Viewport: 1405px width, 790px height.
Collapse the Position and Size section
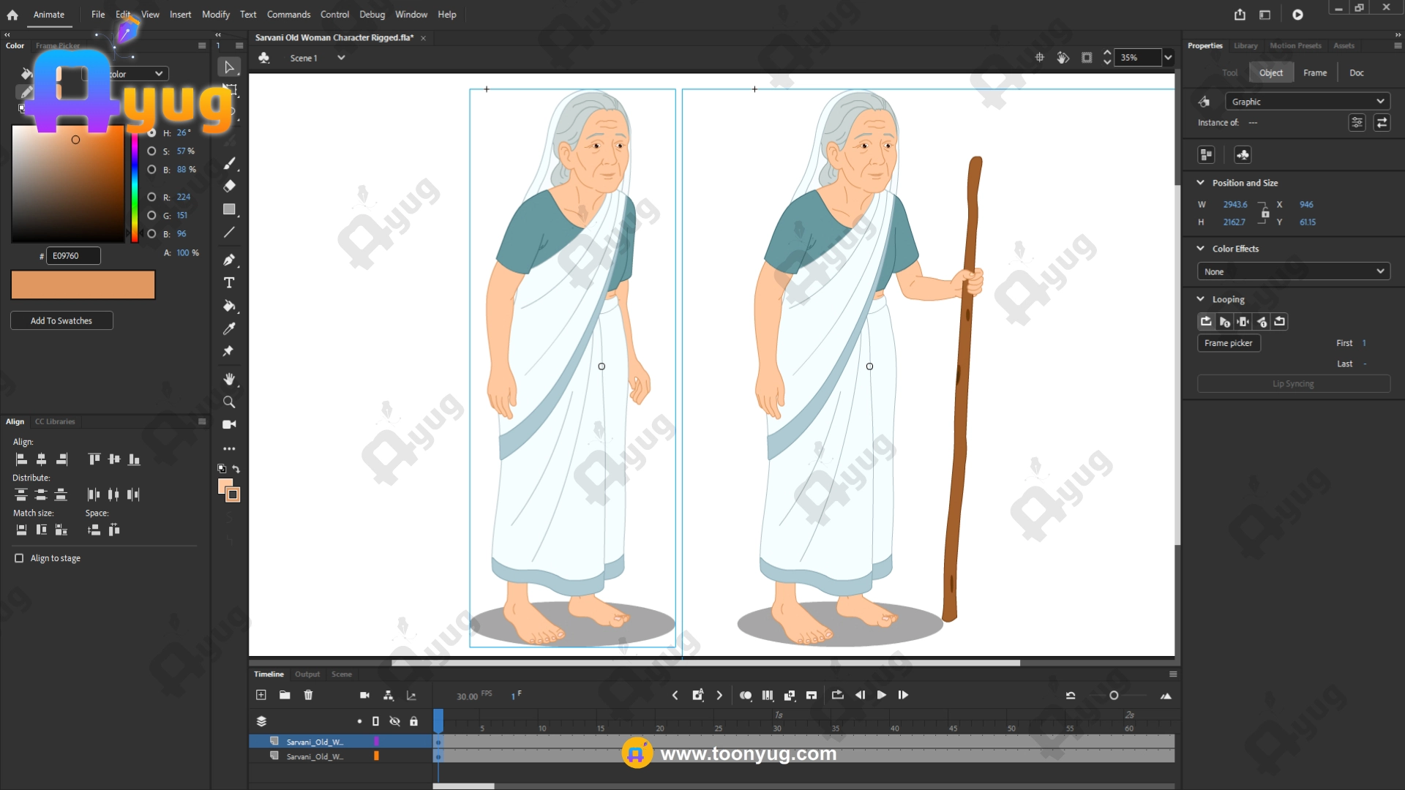click(x=1200, y=183)
